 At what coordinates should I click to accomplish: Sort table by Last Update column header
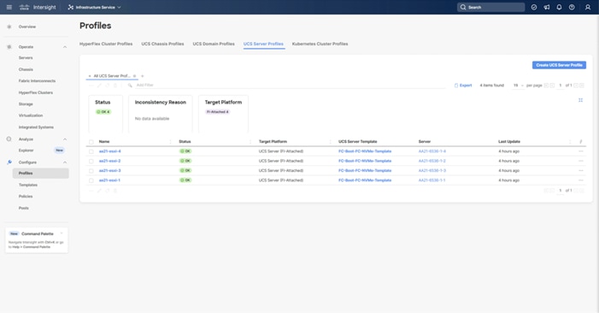point(509,141)
